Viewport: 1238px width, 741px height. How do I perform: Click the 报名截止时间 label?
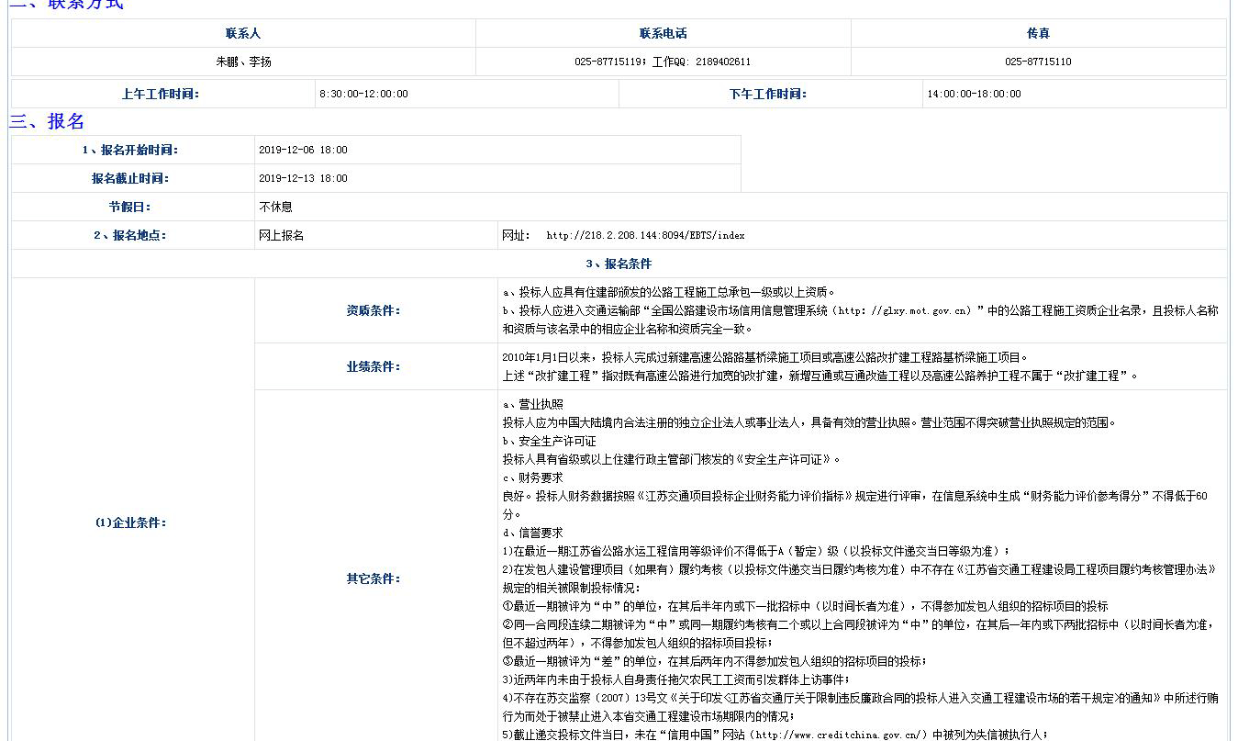130,178
